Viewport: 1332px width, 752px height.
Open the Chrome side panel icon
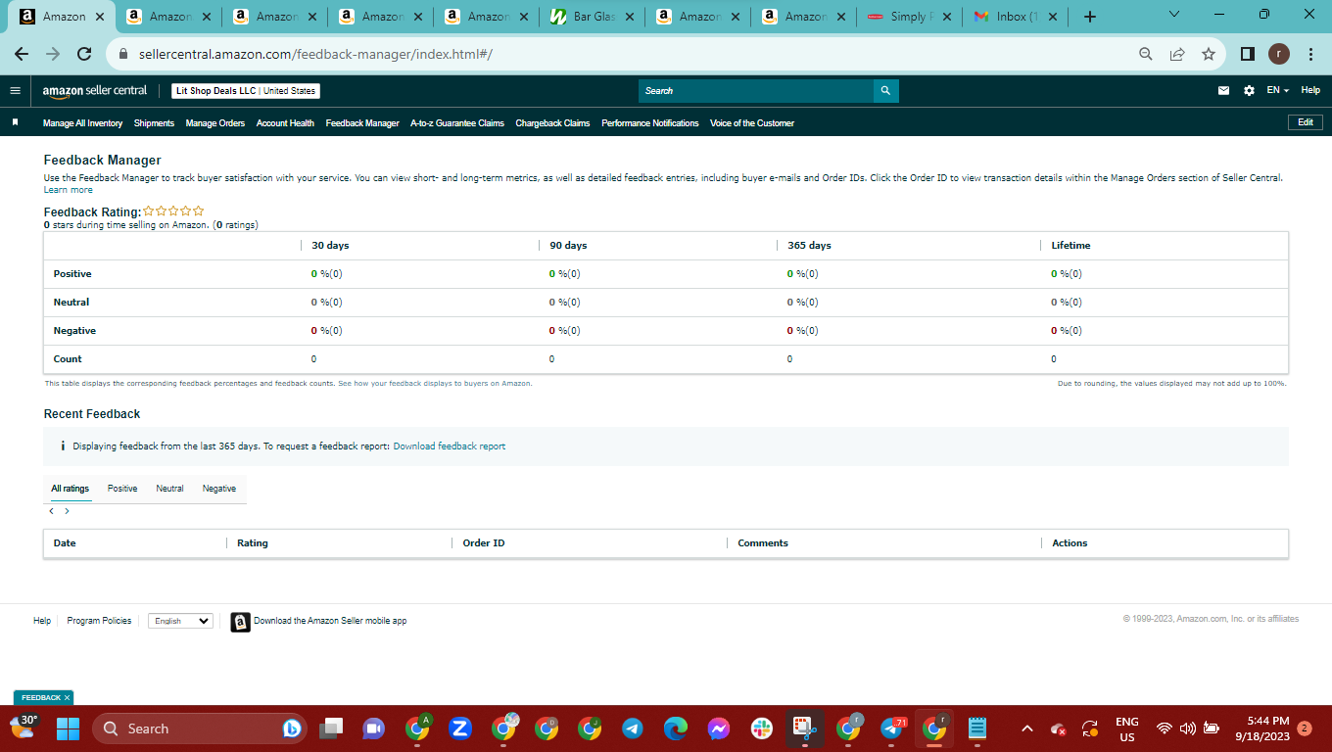click(x=1248, y=55)
